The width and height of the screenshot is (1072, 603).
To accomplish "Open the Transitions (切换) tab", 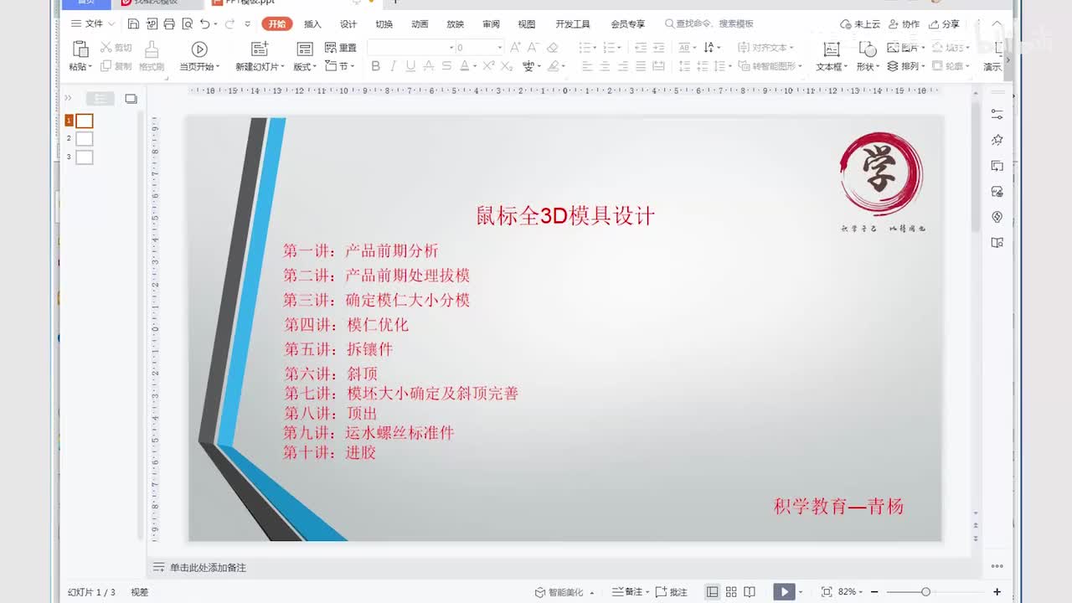I will tap(384, 23).
